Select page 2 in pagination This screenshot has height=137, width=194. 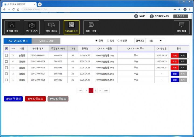pyautogui.click(x=95, y=90)
